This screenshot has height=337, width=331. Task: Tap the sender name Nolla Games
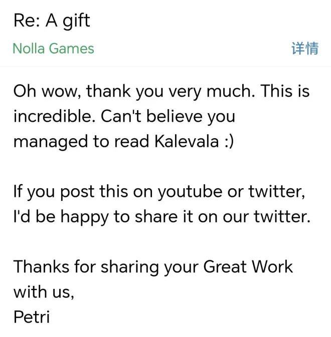click(53, 49)
